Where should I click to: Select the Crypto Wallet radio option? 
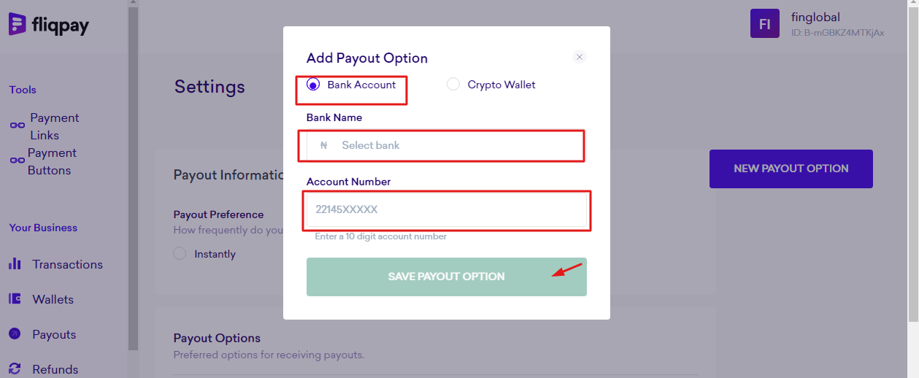pos(453,85)
